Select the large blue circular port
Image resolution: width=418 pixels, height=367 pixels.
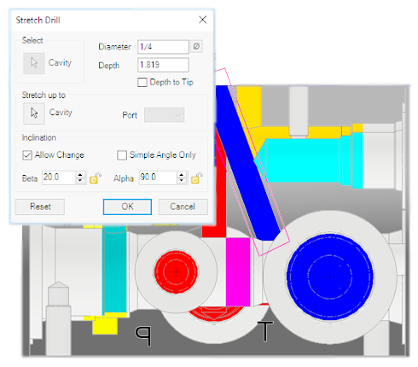coord(330,277)
